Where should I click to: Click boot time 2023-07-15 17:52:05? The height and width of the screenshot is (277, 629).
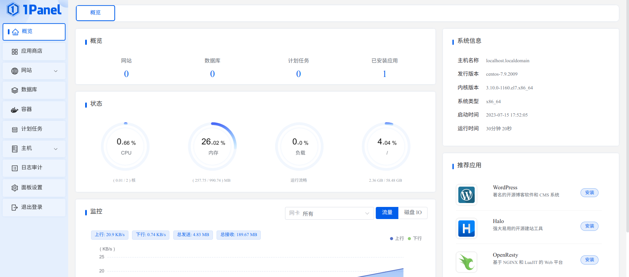pos(506,115)
